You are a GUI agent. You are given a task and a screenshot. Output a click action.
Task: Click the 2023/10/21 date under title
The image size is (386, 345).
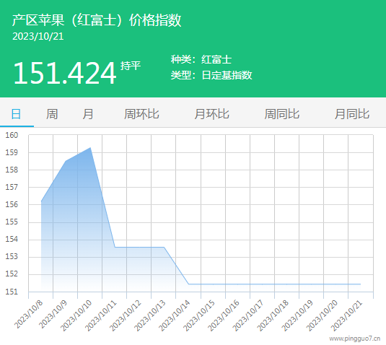(x=38, y=36)
